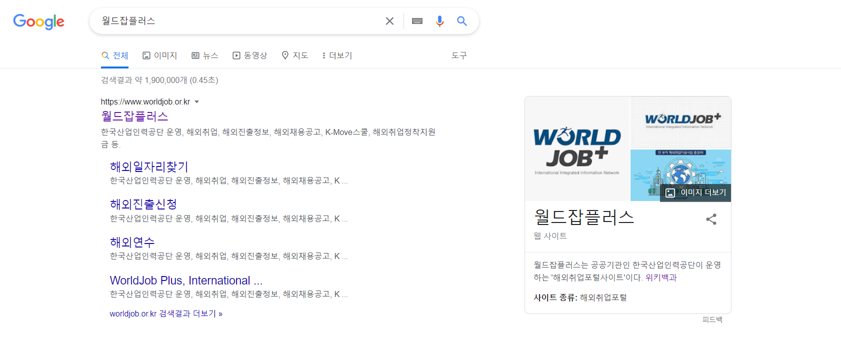Screen dimensions: 841x337
Task: Open the small WORLDJOB+ logo thumbnail
Action: pyautogui.click(x=681, y=122)
